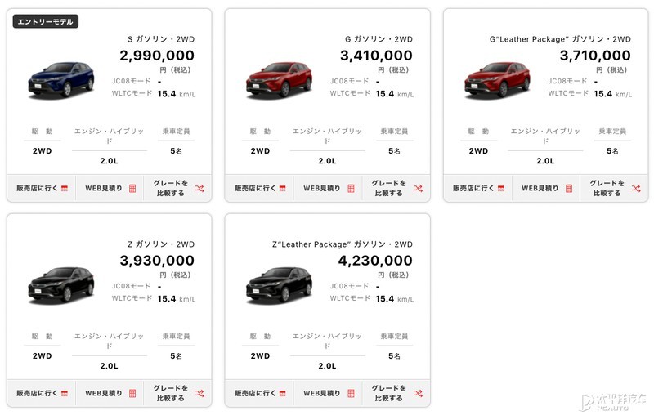Click calculator icon in Z"Leather Package" card
The image size is (654, 420).
pos(351,394)
